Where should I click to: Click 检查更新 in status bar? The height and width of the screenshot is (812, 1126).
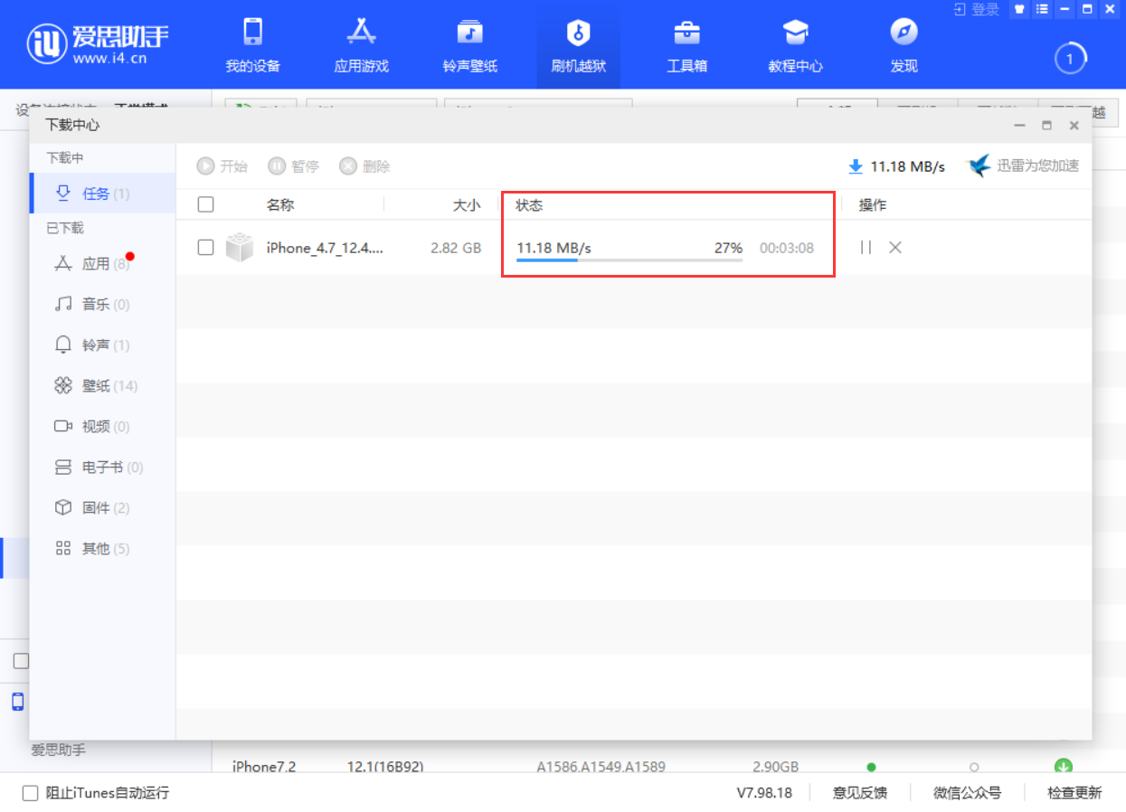tap(1074, 793)
